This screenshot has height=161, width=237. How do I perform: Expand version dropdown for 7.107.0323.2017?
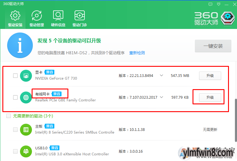161,97
